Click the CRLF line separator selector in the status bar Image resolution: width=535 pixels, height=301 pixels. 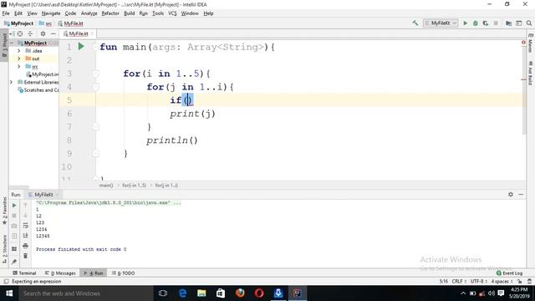[x=459, y=281]
